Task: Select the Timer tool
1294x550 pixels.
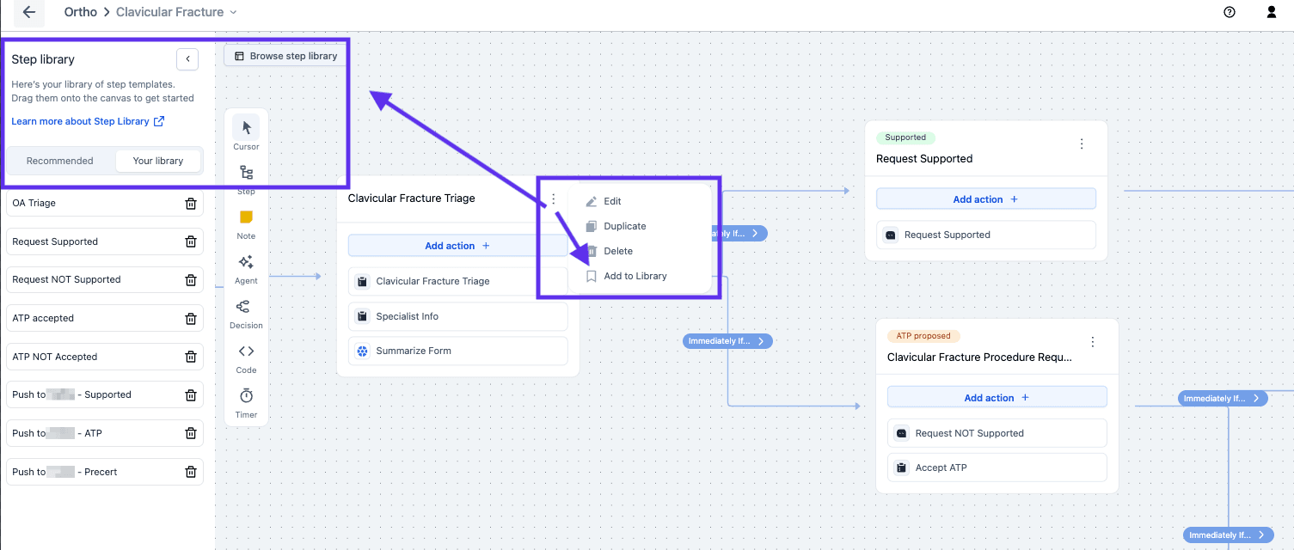Action: [x=246, y=401]
